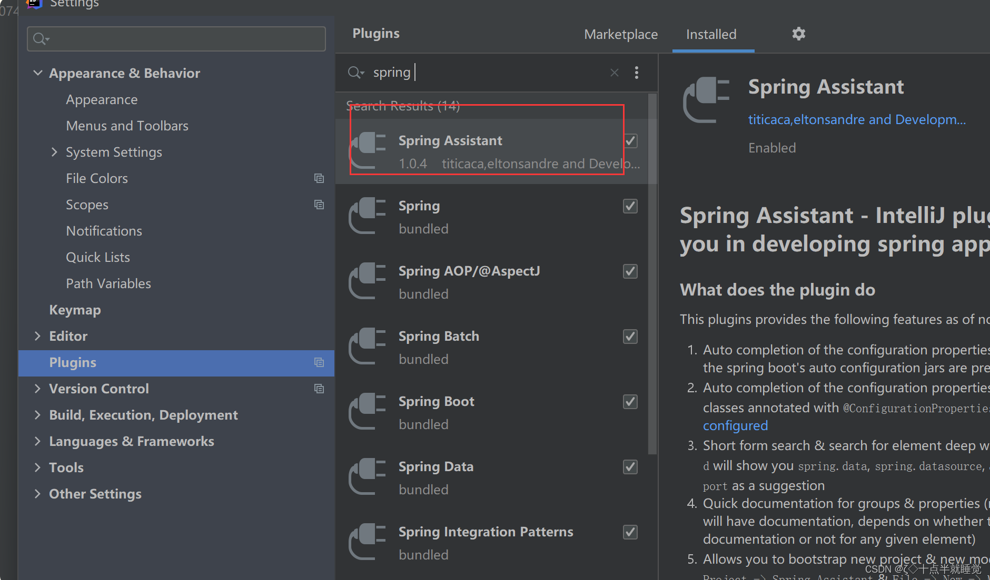Select Spring Integration Patterns plugin name

click(486, 532)
